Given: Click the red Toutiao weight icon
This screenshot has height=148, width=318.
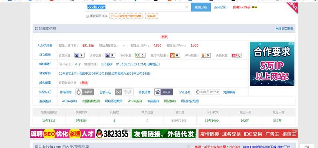Looking at the screenshot, I should (x=235, y=55).
